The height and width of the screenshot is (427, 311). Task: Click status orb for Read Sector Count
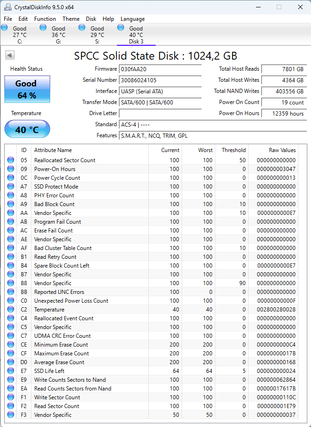point(11,406)
